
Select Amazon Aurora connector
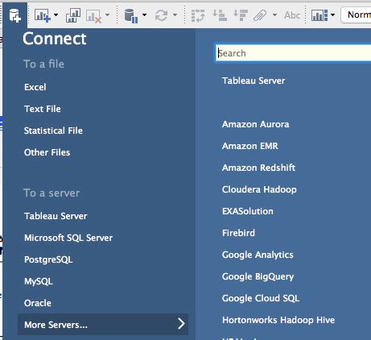[256, 124]
